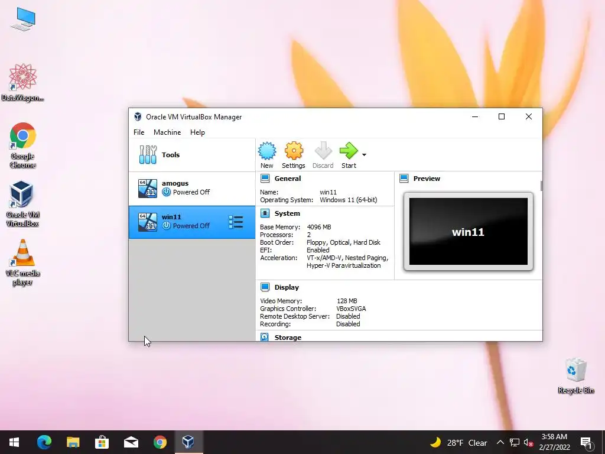Click the General section header
The height and width of the screenshot is (454, 605).
pyautogui.click(x=288, y=179)
